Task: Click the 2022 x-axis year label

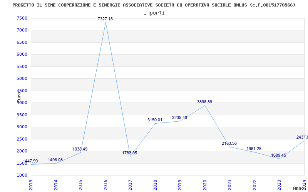Action: (254, 185)
